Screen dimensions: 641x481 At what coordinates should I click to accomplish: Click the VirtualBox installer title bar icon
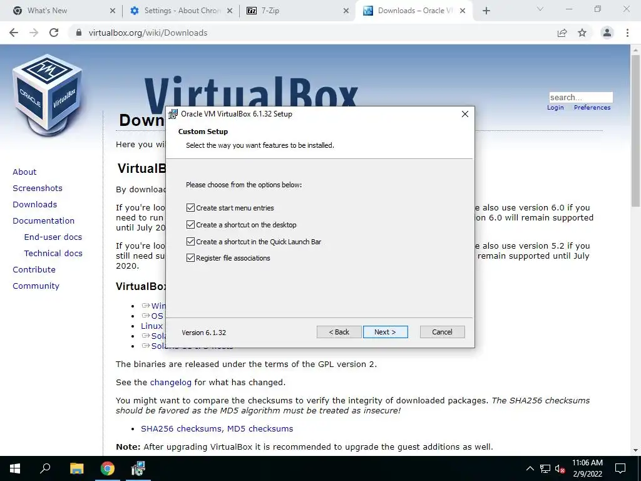173,114
